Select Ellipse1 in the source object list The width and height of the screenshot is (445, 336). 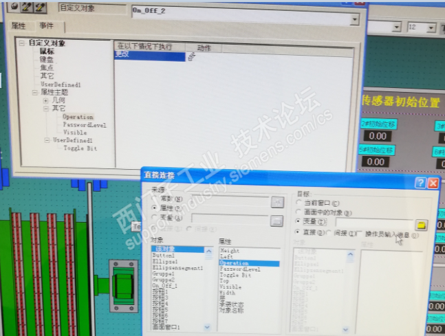click(x=165, y=261)
